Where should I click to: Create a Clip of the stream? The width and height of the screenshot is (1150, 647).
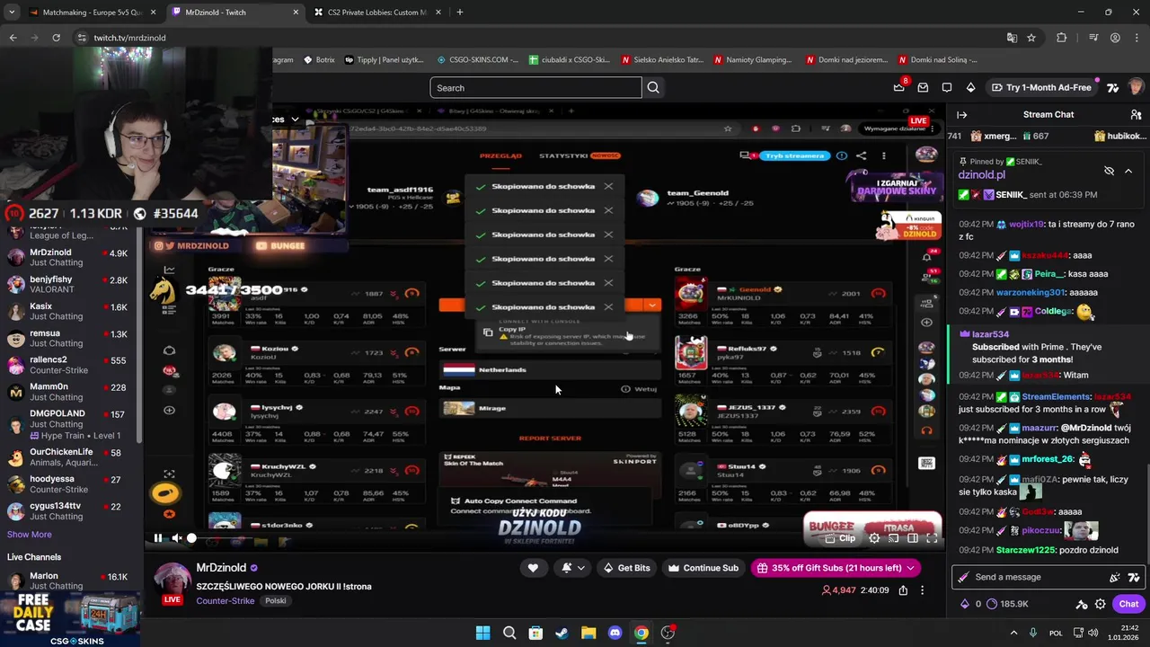coord(841,538)
